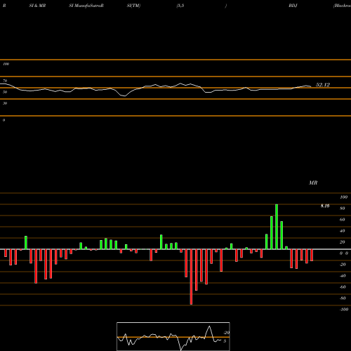Image resolution: width=351 pixels, height=351 pixels.
Task: Click the -20 label on MR axis
Action: pos(343,265)
